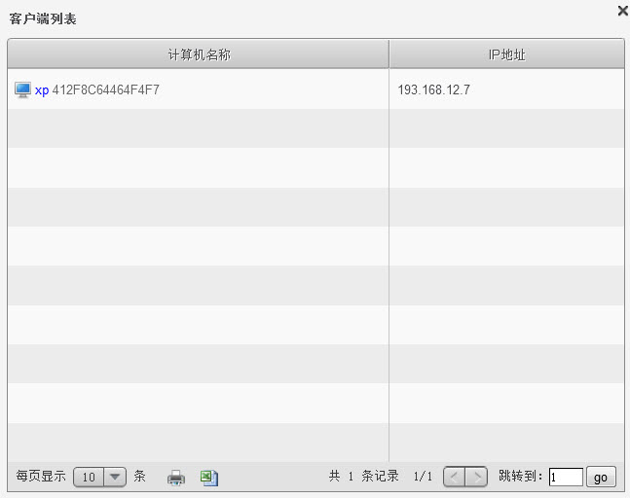This screenshot has width=630, height=498.
Task: Click the 每页显示 label
Action: pos(41,477)
